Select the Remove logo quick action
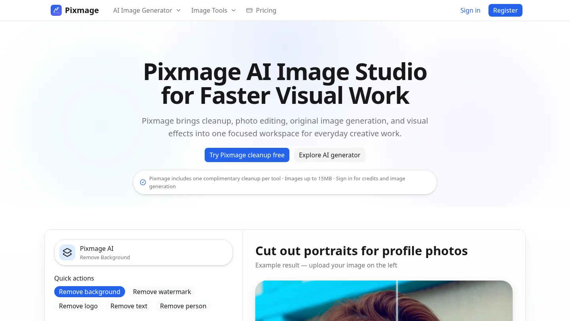 click(x=78, y=306)
